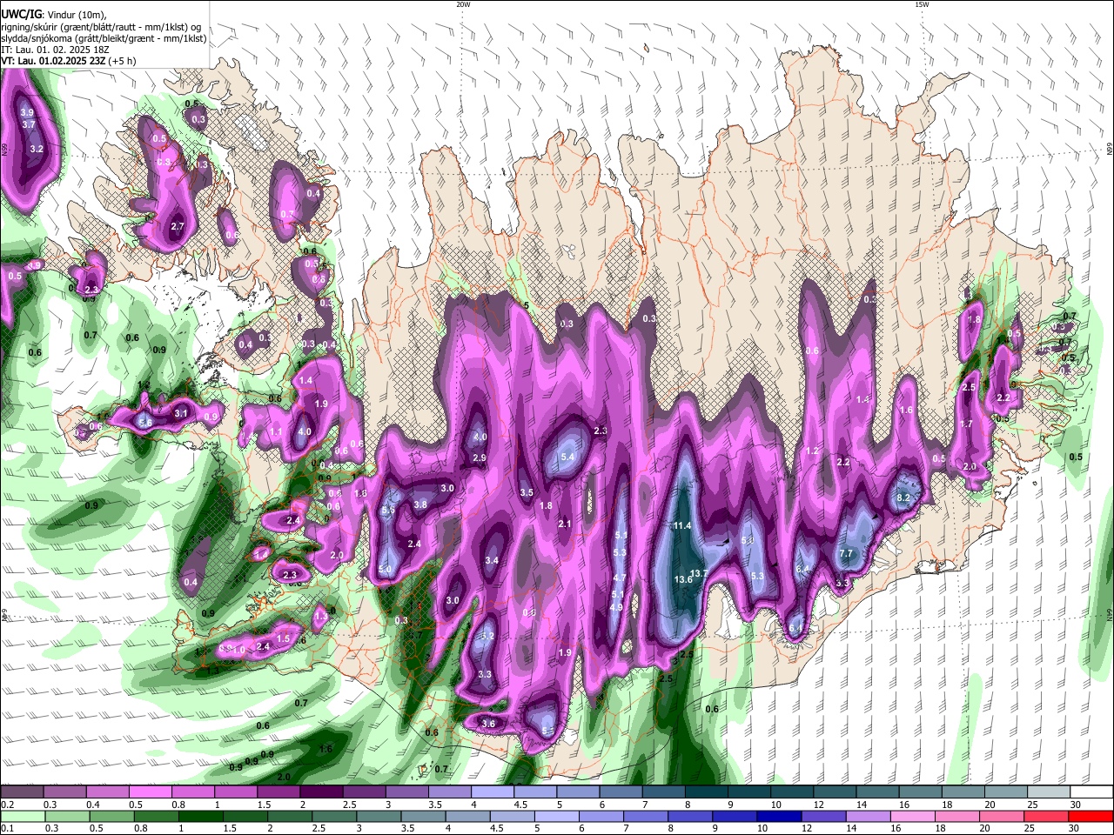Click the 5.6 value on the western peninsula

pyautogui.click(x=145, y=421)
